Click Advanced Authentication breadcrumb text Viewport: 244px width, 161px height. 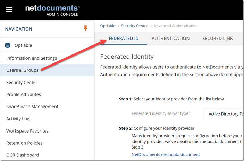(x=176, y=26)
